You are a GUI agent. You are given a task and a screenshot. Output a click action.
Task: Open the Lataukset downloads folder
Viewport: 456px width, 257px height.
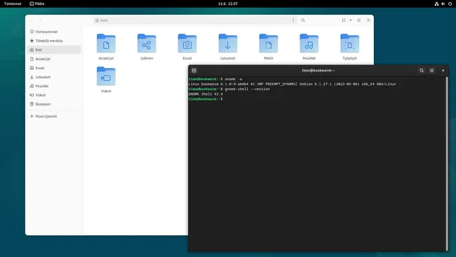[x=228, y=44]
